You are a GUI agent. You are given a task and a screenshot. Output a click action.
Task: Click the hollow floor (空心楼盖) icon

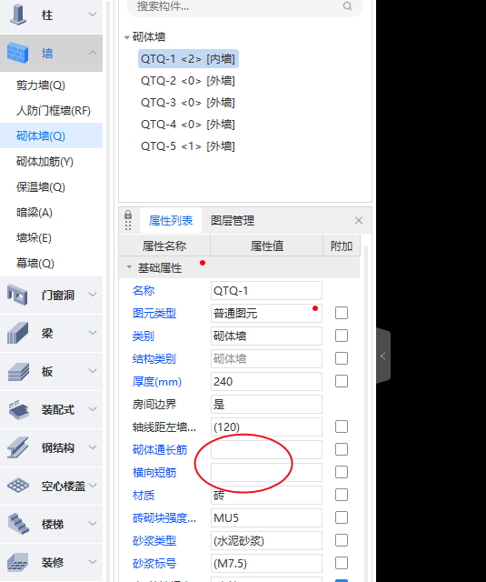click(x=18, y=486)
